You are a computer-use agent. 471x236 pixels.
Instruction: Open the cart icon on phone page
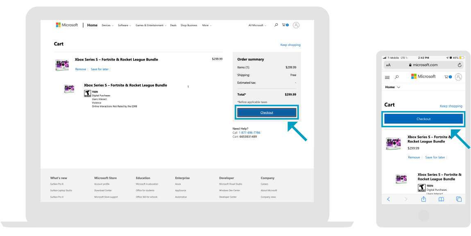pos(448,77)
